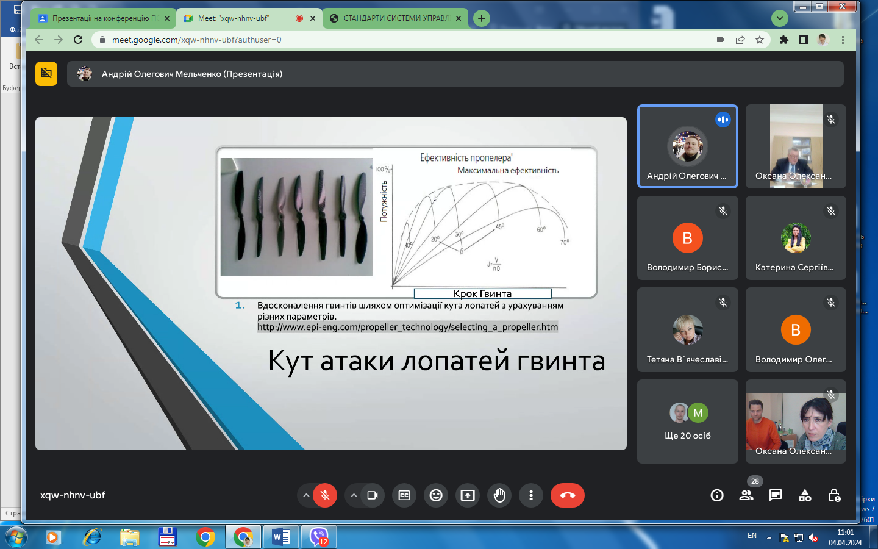Expand audio settings arrow beside microphone
The image size is (878, 549).
click(x=306, y=495)
